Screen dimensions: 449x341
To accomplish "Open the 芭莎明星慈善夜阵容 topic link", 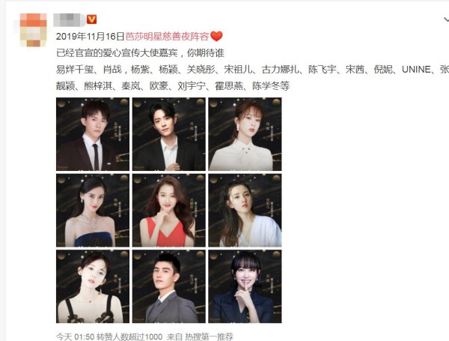I will point(167,37).
